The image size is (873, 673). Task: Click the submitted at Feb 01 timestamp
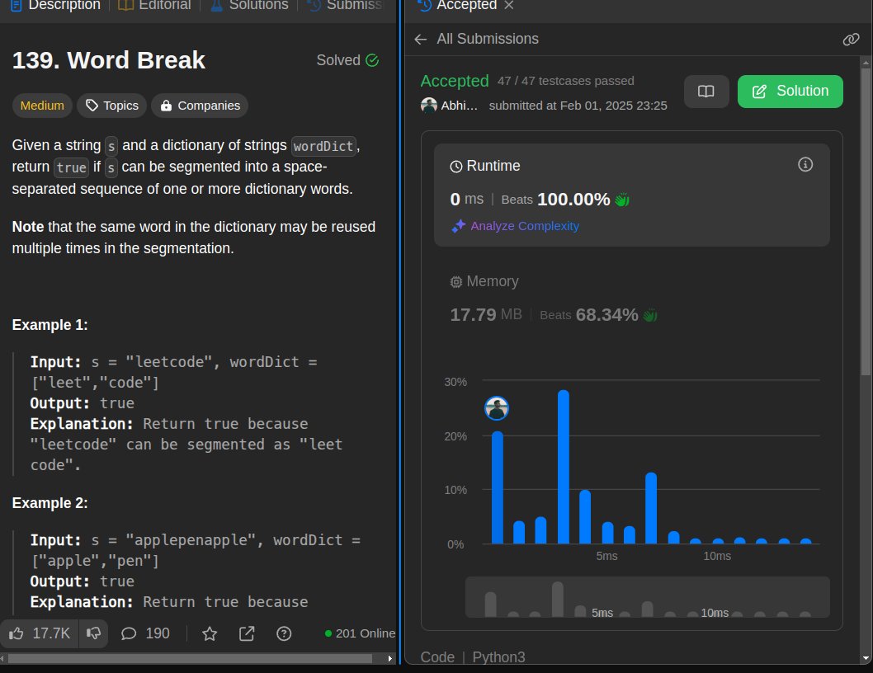[578, 106]
